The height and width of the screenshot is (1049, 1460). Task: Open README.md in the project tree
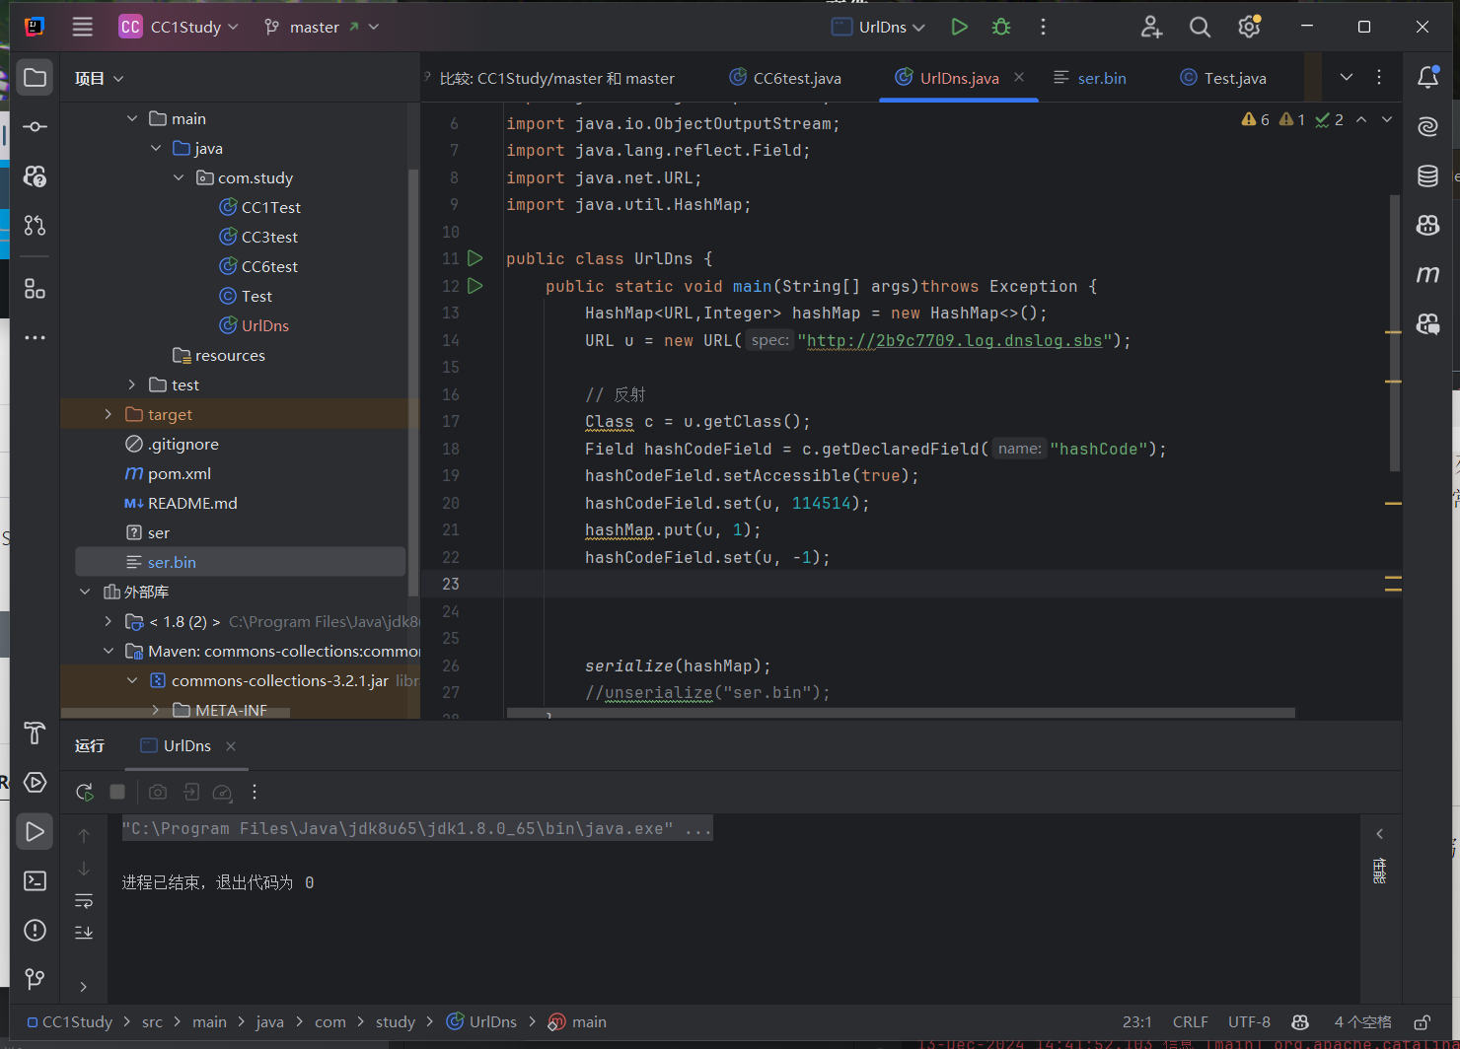[182, 503]
